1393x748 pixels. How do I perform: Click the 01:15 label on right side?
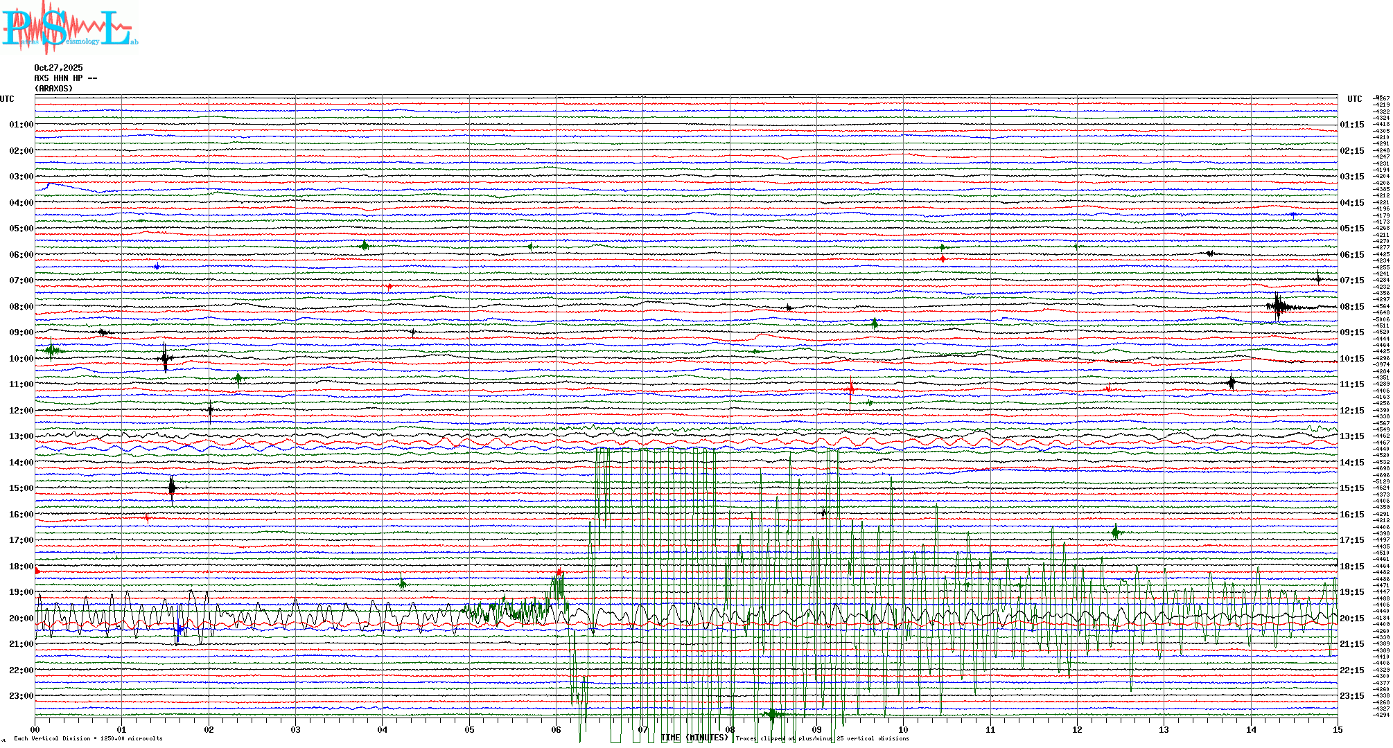click(x=1351, y=125)
